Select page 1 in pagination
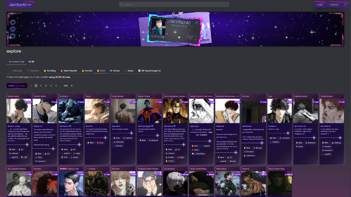This screenshot has height=197, width=351. (36, 86)
